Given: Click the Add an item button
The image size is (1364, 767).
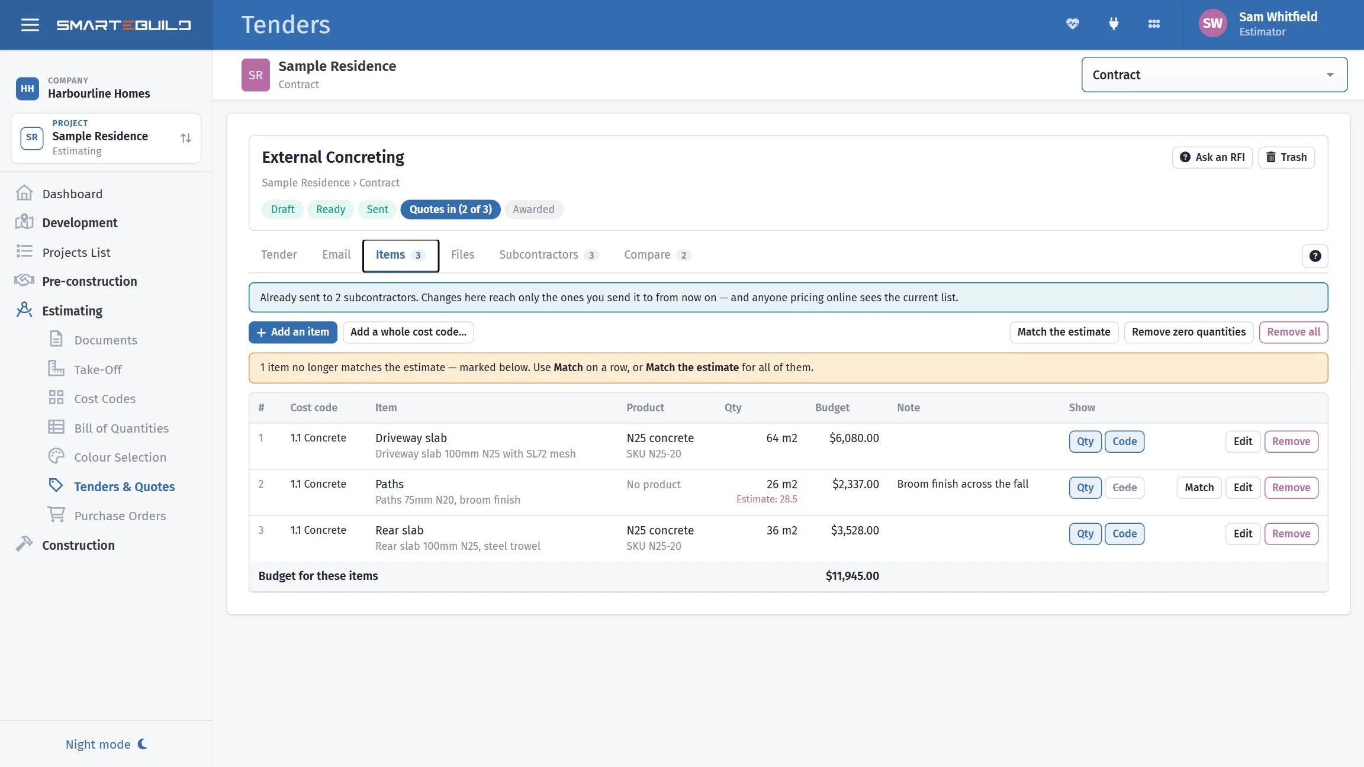Looking at the screenshot, I should (292, 332).
